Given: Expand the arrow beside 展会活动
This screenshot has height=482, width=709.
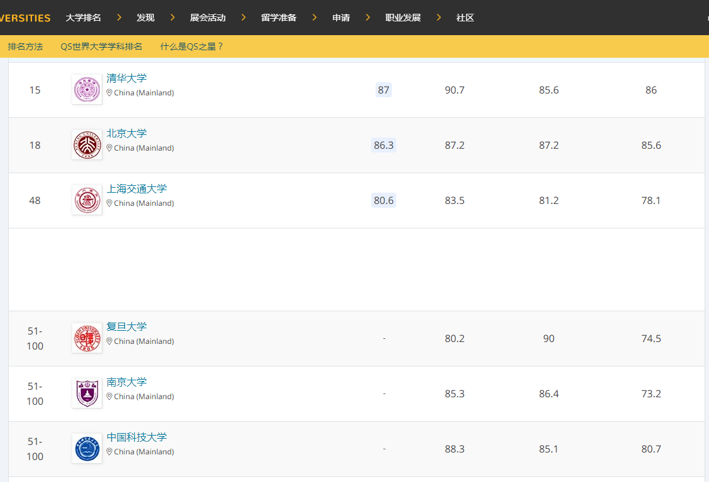Looking at the screenshot, I should coord(243,18).
